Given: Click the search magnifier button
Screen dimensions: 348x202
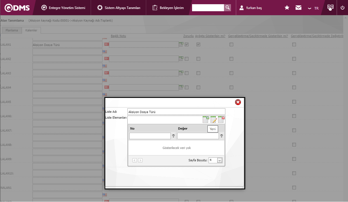Looking at the screenshot, I should click(228, 8).
